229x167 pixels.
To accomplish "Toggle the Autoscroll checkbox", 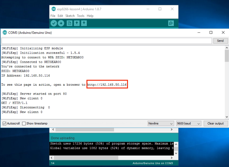I will pos(4,124).
